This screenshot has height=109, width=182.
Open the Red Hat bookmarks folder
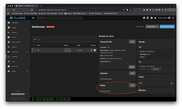click(x=42, y=13)
